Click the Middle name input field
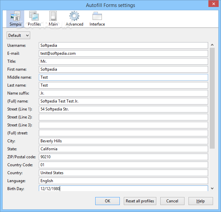 pos(123,77)
